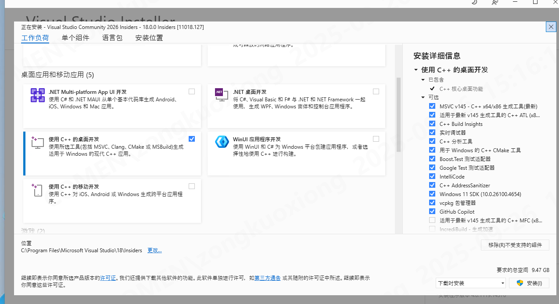559x304 pixels.
Task: Open the 下载时安装 dropdown
Action: 471,283
